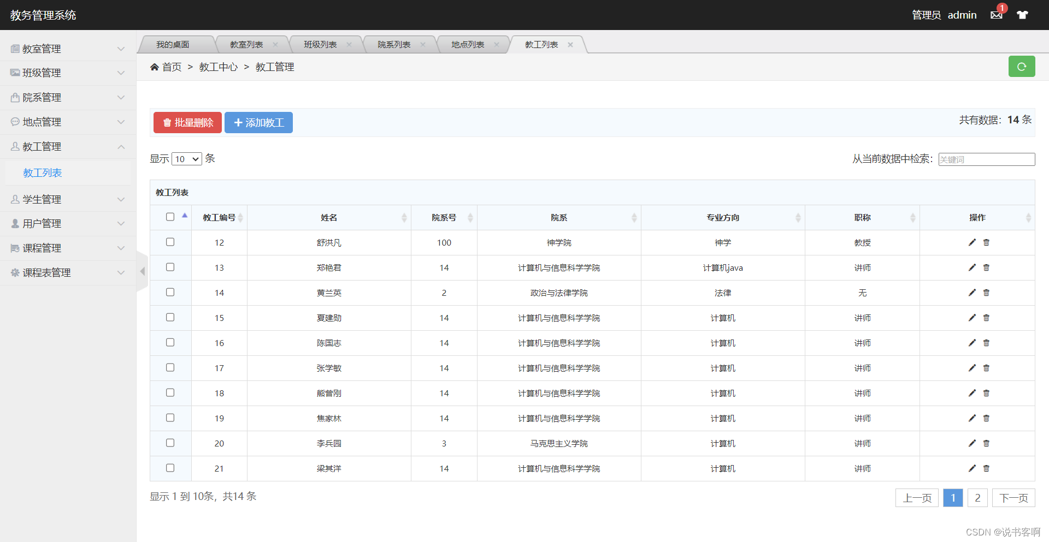Expand the 班级管理 sidebar menu
1049x542 pixels.
click(68, 73)
